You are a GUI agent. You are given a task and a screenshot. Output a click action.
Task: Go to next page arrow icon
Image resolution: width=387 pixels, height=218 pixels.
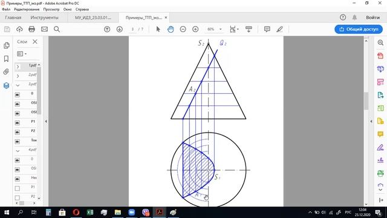120,29
